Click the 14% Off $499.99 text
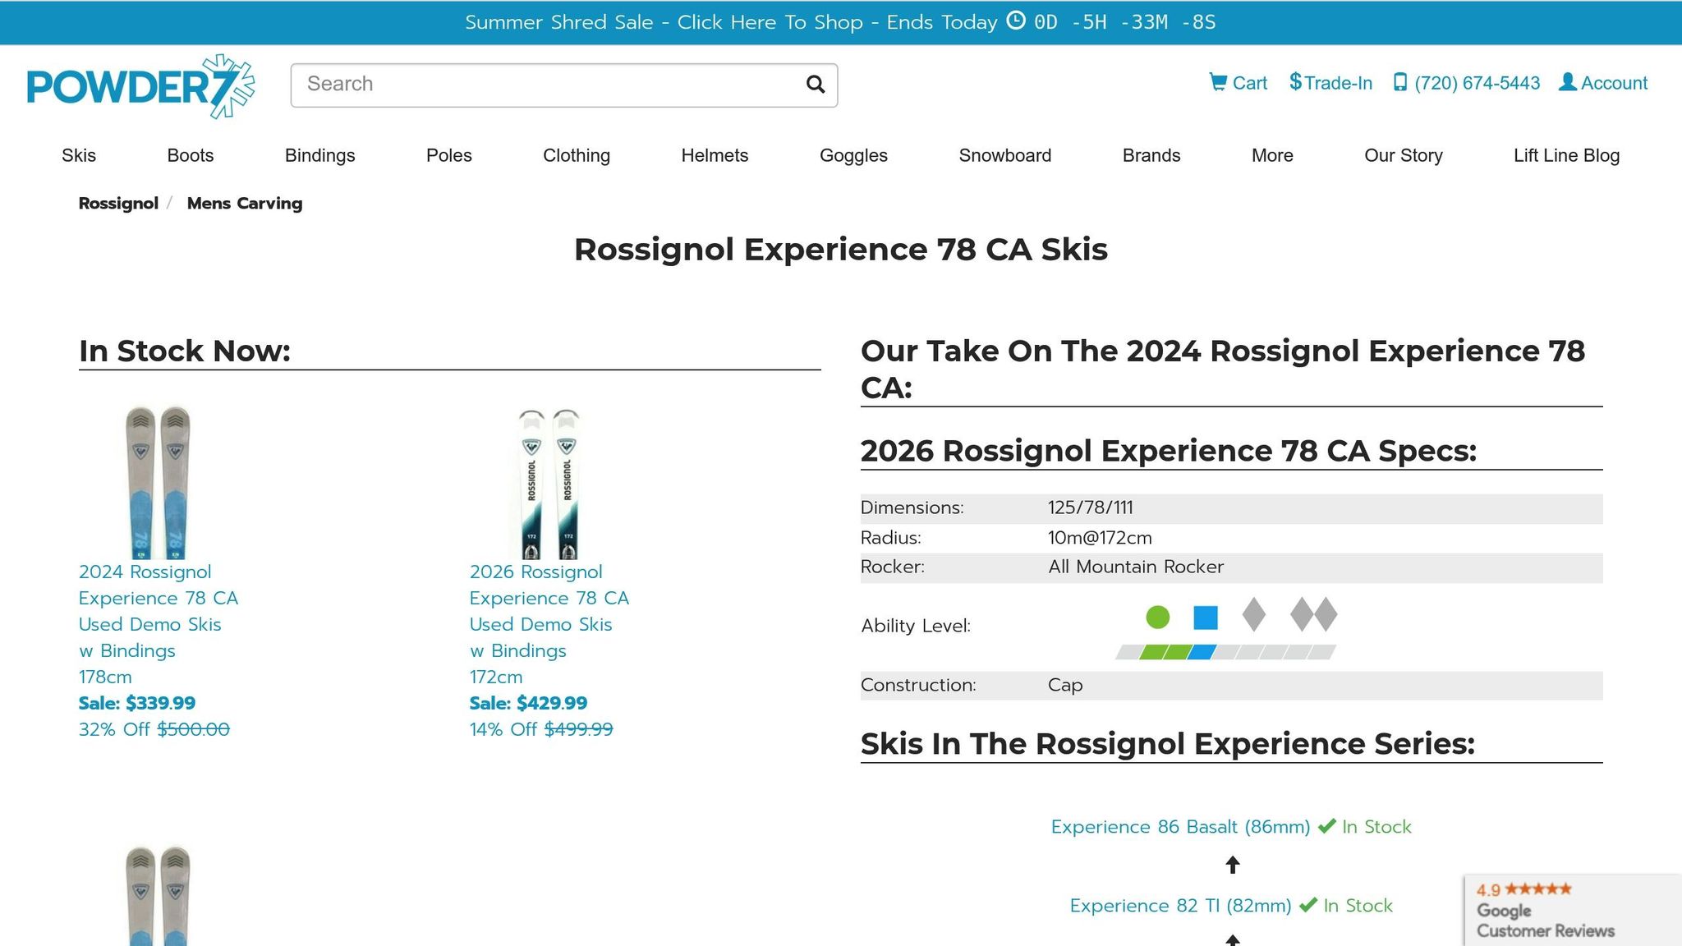 tap(541, 729)
